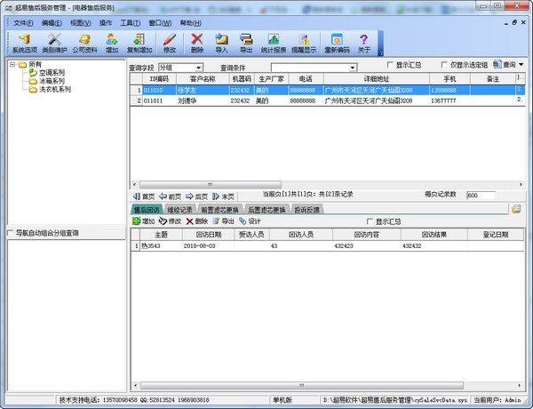The height and width of the screenshot is (409, 533).
Task: Open the dropdown arrow beside 查询 button
Action: click(x=521, y=65)
